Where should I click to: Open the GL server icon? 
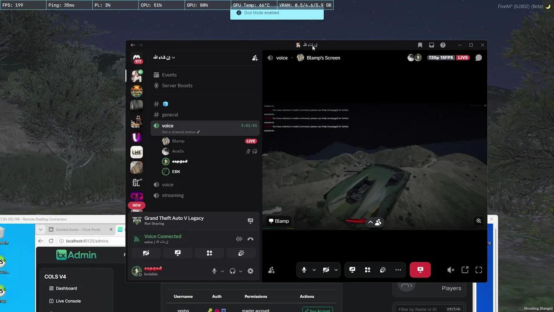pos(137,182)
